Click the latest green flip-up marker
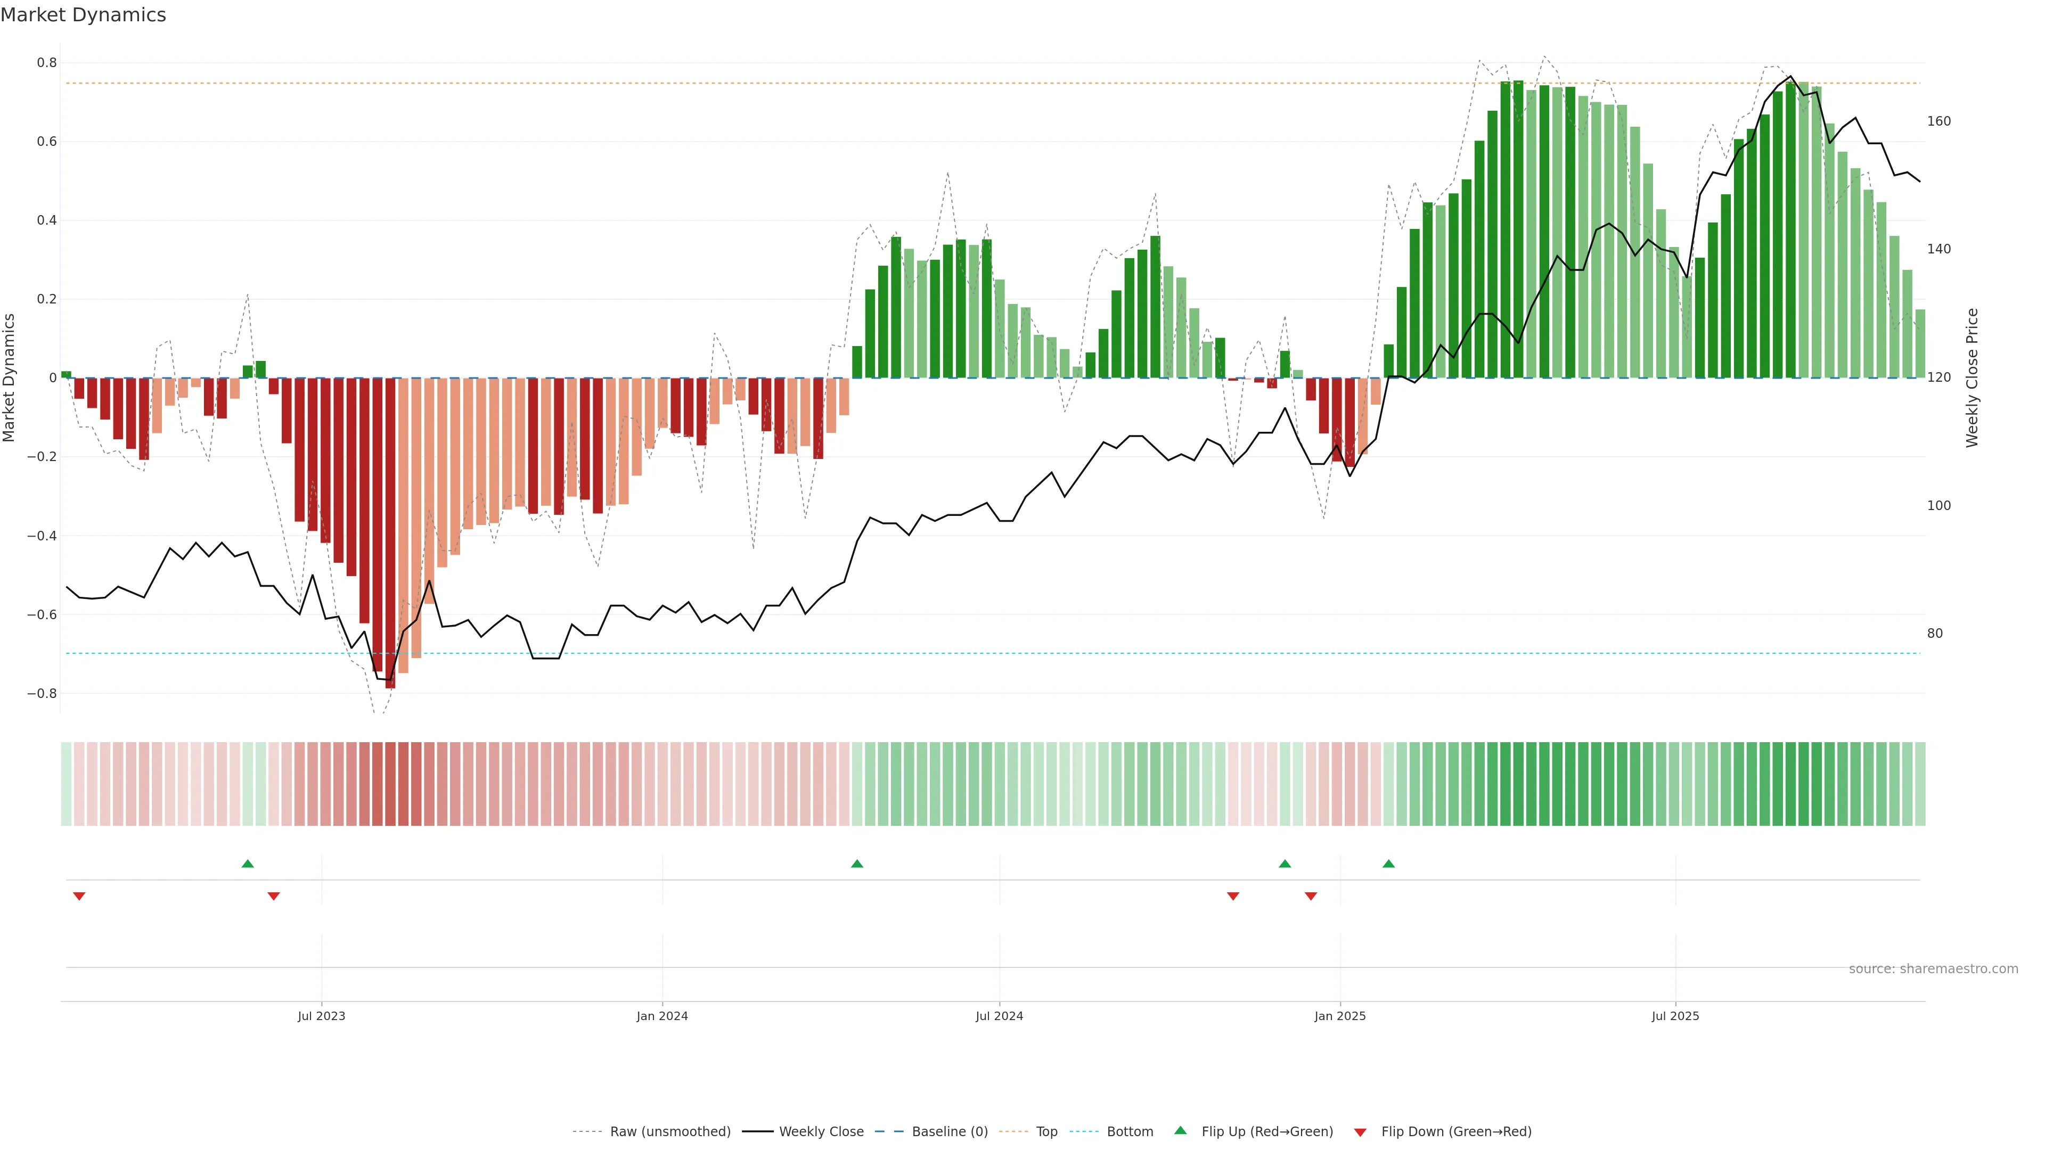2045x1150 pixels. pos(1388,864)
